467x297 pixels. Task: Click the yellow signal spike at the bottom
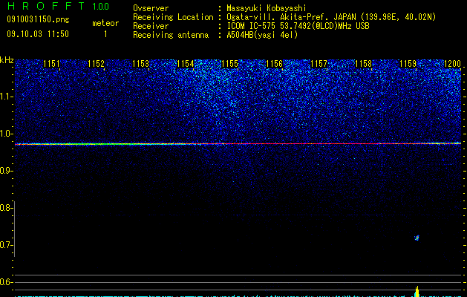click(417, 291)
